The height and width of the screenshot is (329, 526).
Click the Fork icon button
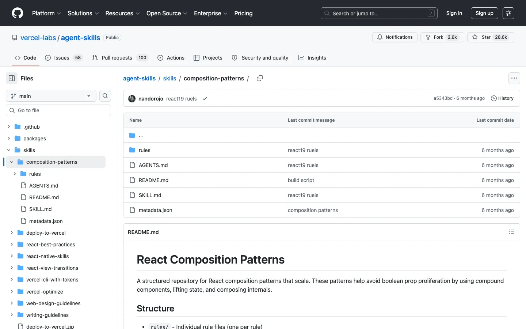point(428,37)
